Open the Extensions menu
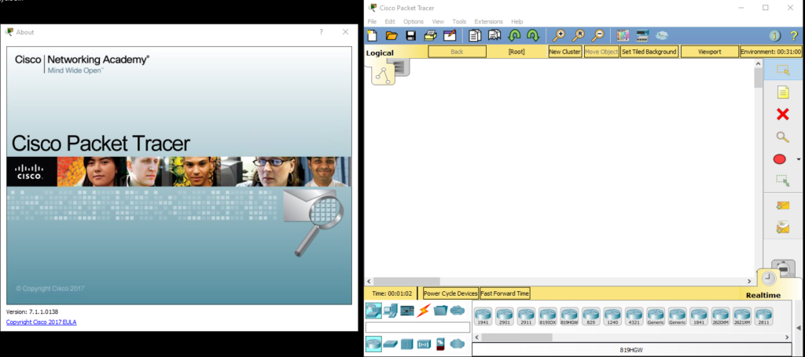This screenshot has width=805, height=357. pos(488,21)
